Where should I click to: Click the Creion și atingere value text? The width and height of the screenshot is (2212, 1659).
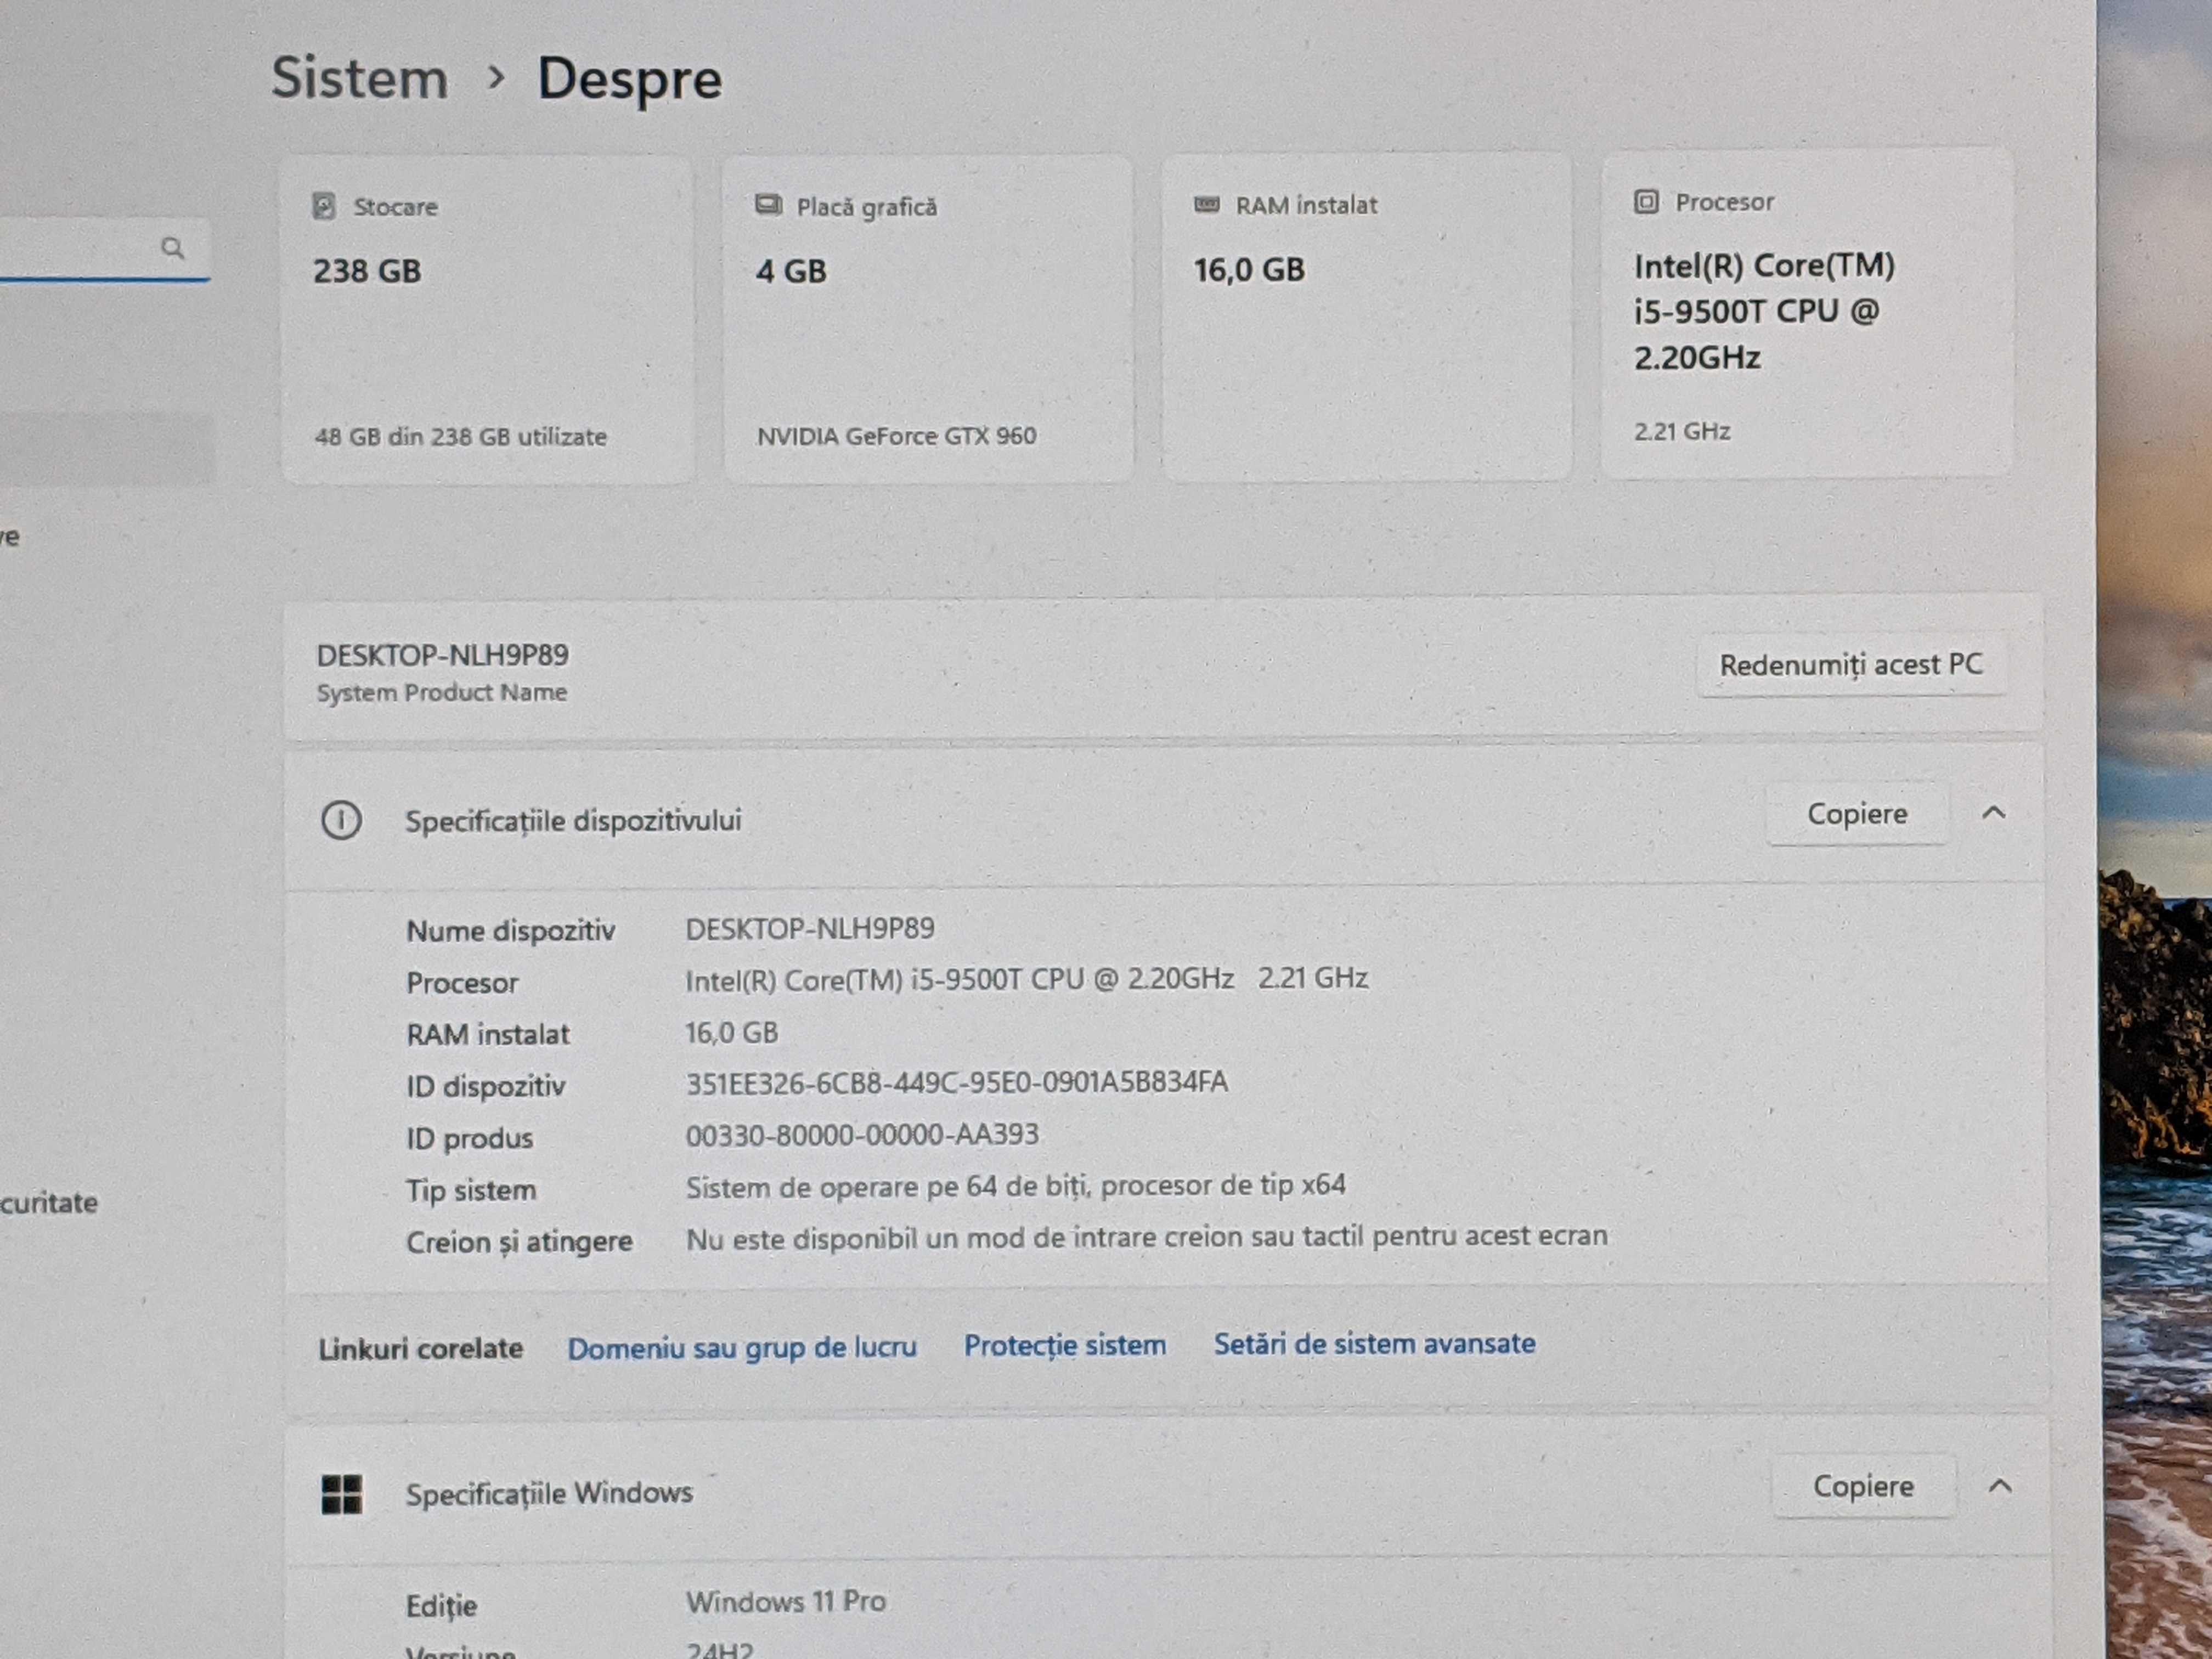pyautogui.click(x=1146, y=1237)
